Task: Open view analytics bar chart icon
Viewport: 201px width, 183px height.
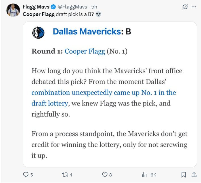Action: pyautogui.click(x=144, y=175)
